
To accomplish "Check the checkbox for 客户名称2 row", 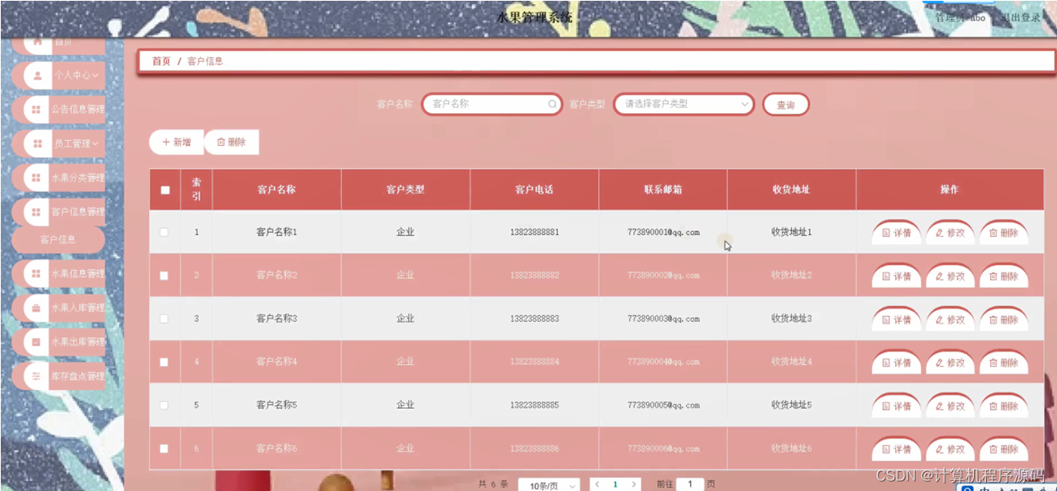I will coord(164,276).
